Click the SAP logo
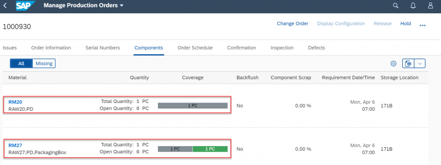This screenshot has width=441, height=165. pos(25,5)
